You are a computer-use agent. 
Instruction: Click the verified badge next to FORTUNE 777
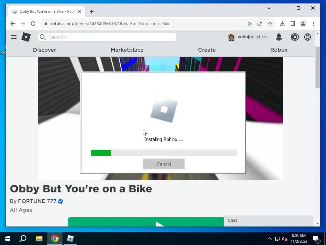click(x=60, y=201)
